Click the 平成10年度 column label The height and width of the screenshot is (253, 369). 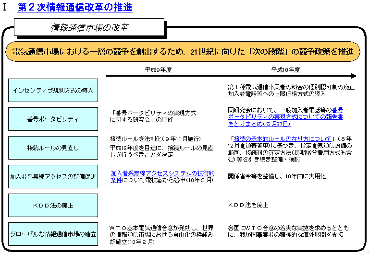[285, 69]
